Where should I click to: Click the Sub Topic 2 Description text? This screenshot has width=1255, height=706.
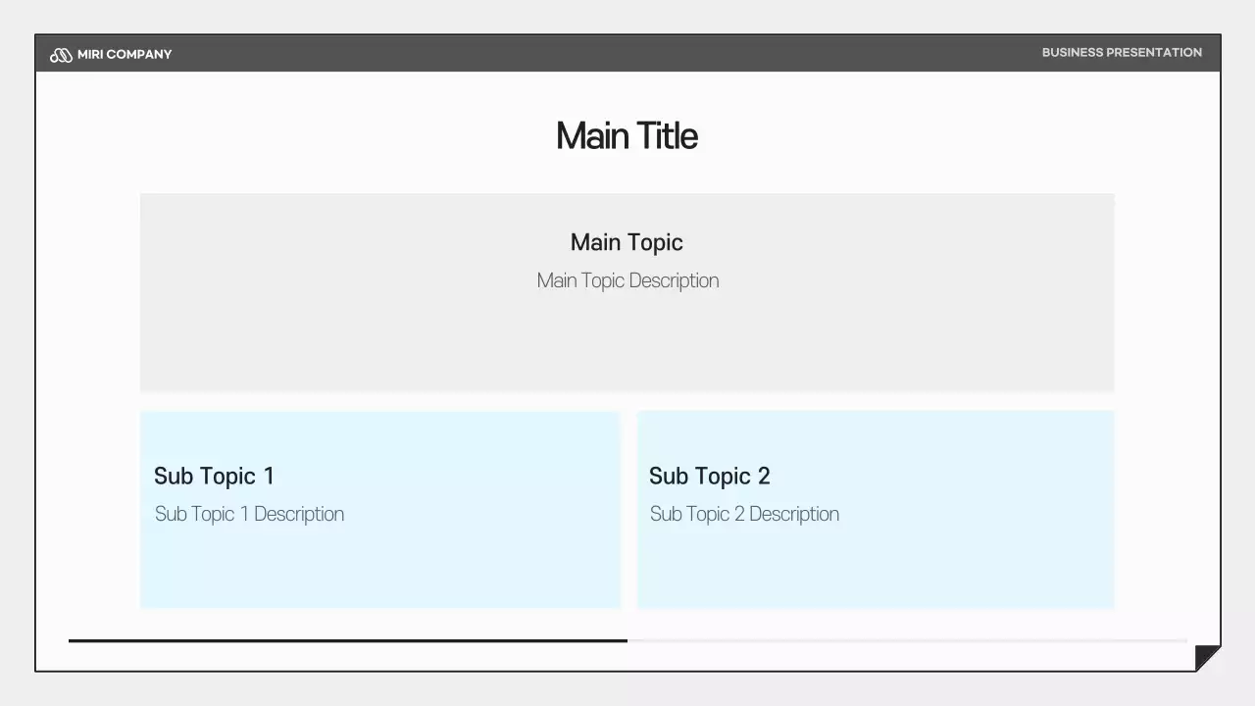(x=744, y=514)
